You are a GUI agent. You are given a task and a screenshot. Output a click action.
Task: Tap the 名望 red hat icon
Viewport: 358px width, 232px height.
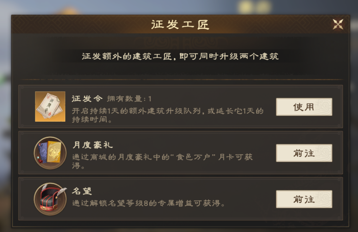pos(50,199)
